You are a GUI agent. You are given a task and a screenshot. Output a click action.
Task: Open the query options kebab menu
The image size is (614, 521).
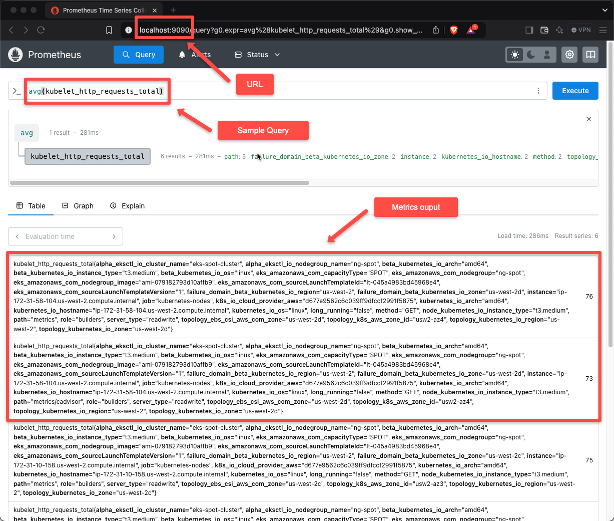coord(538,91)
